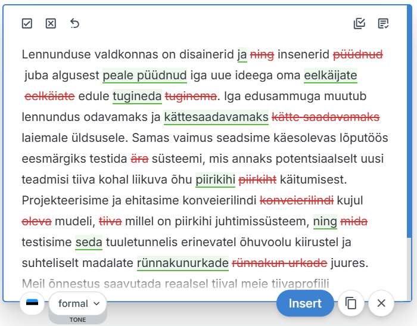Click the reject all changes X icon

(x=51, y=23)
